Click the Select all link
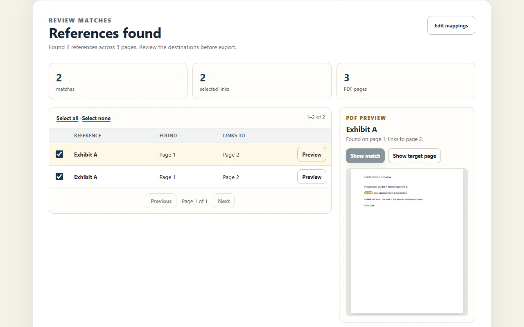Image resolution: width=524 pixels, height=327 pixels. [67, 118]
